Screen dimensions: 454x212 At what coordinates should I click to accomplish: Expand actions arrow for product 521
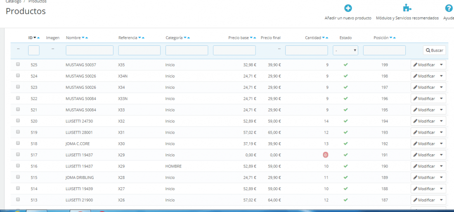[441, 110]
